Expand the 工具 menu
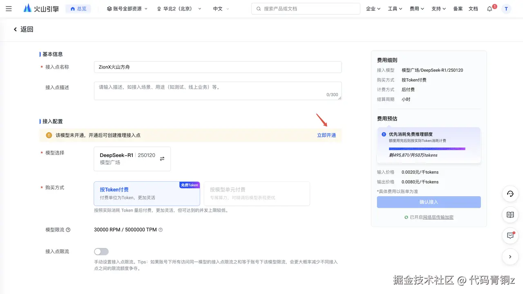This screenshot has height=294, width=523. pyautogui.click(x=395, y=9)
